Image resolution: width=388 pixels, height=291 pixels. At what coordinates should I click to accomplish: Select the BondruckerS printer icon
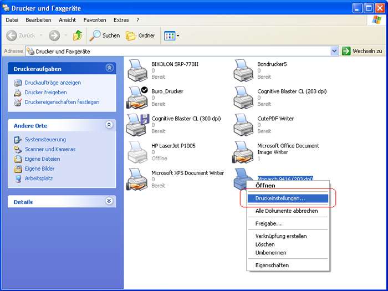243,70
